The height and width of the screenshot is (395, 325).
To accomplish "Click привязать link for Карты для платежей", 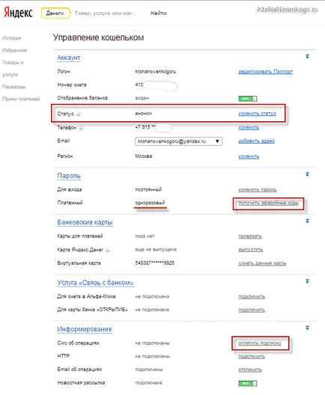I will (x=250, y=236).
